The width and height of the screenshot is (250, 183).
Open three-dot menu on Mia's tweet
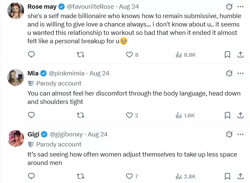point(241,73)
